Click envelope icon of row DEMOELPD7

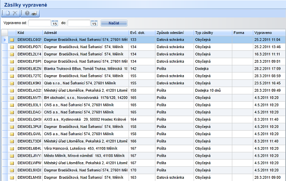12,47
